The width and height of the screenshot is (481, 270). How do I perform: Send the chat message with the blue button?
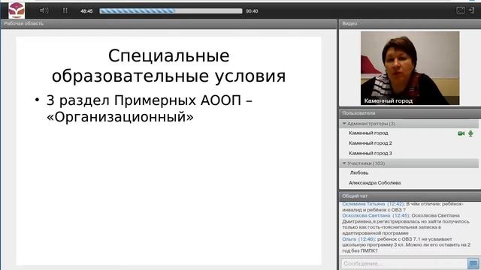[x=473, y=263]
